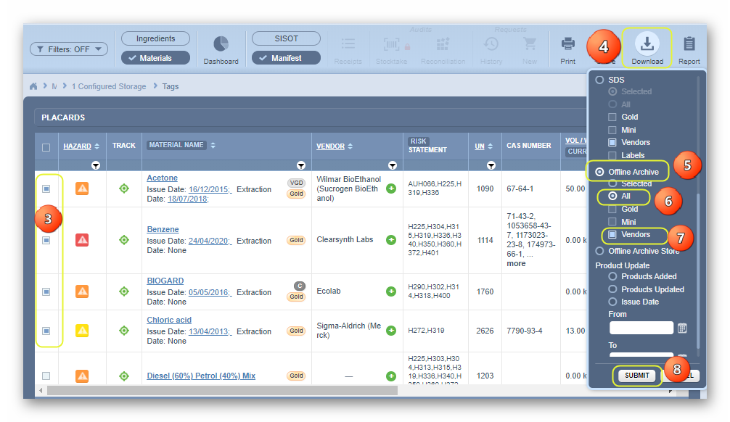Open the Benzene material link
Image resolution: width=730 pixels, height=422 pixels.
point(163,229)
